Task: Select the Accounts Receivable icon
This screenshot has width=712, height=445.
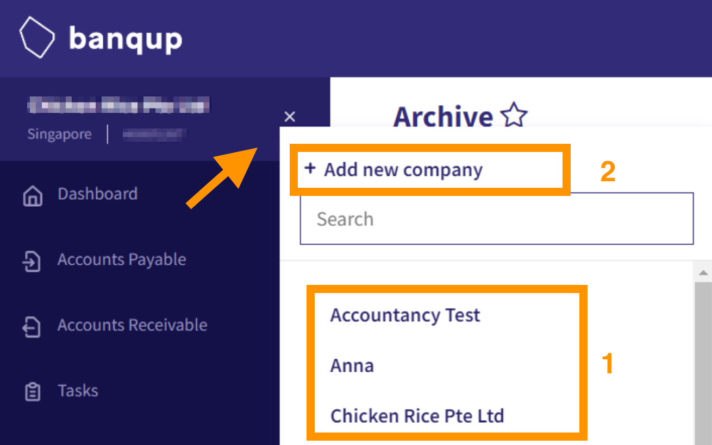Action: pyautogui.click(x=32, y=327)
